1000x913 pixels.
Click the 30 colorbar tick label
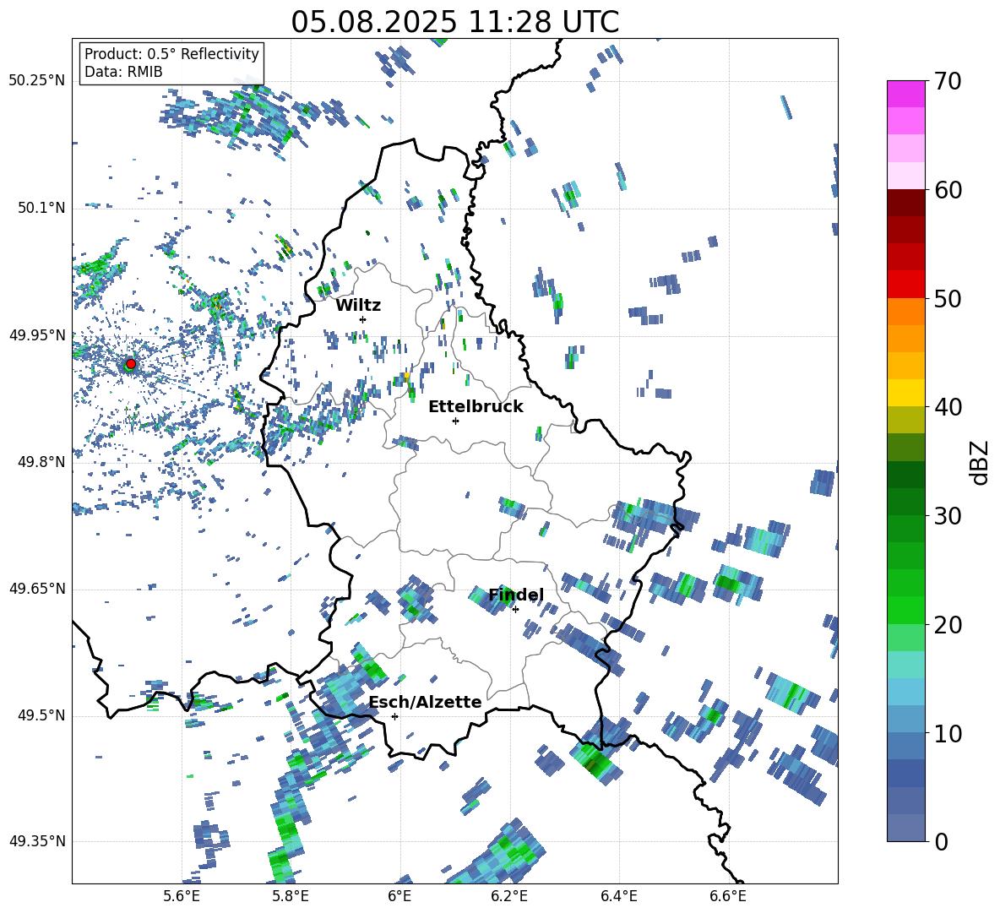point(948,516)
